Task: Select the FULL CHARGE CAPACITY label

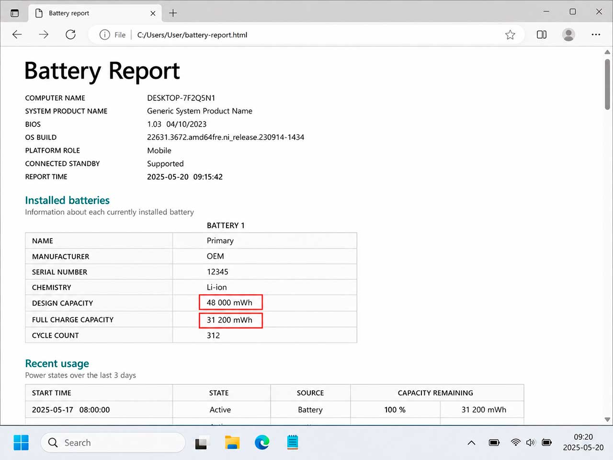Action: point(73,320)
